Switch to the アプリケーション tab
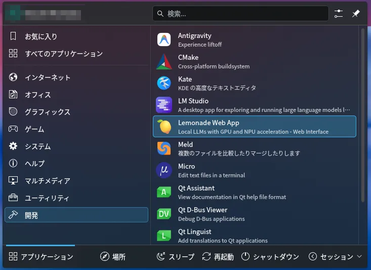 41,256
